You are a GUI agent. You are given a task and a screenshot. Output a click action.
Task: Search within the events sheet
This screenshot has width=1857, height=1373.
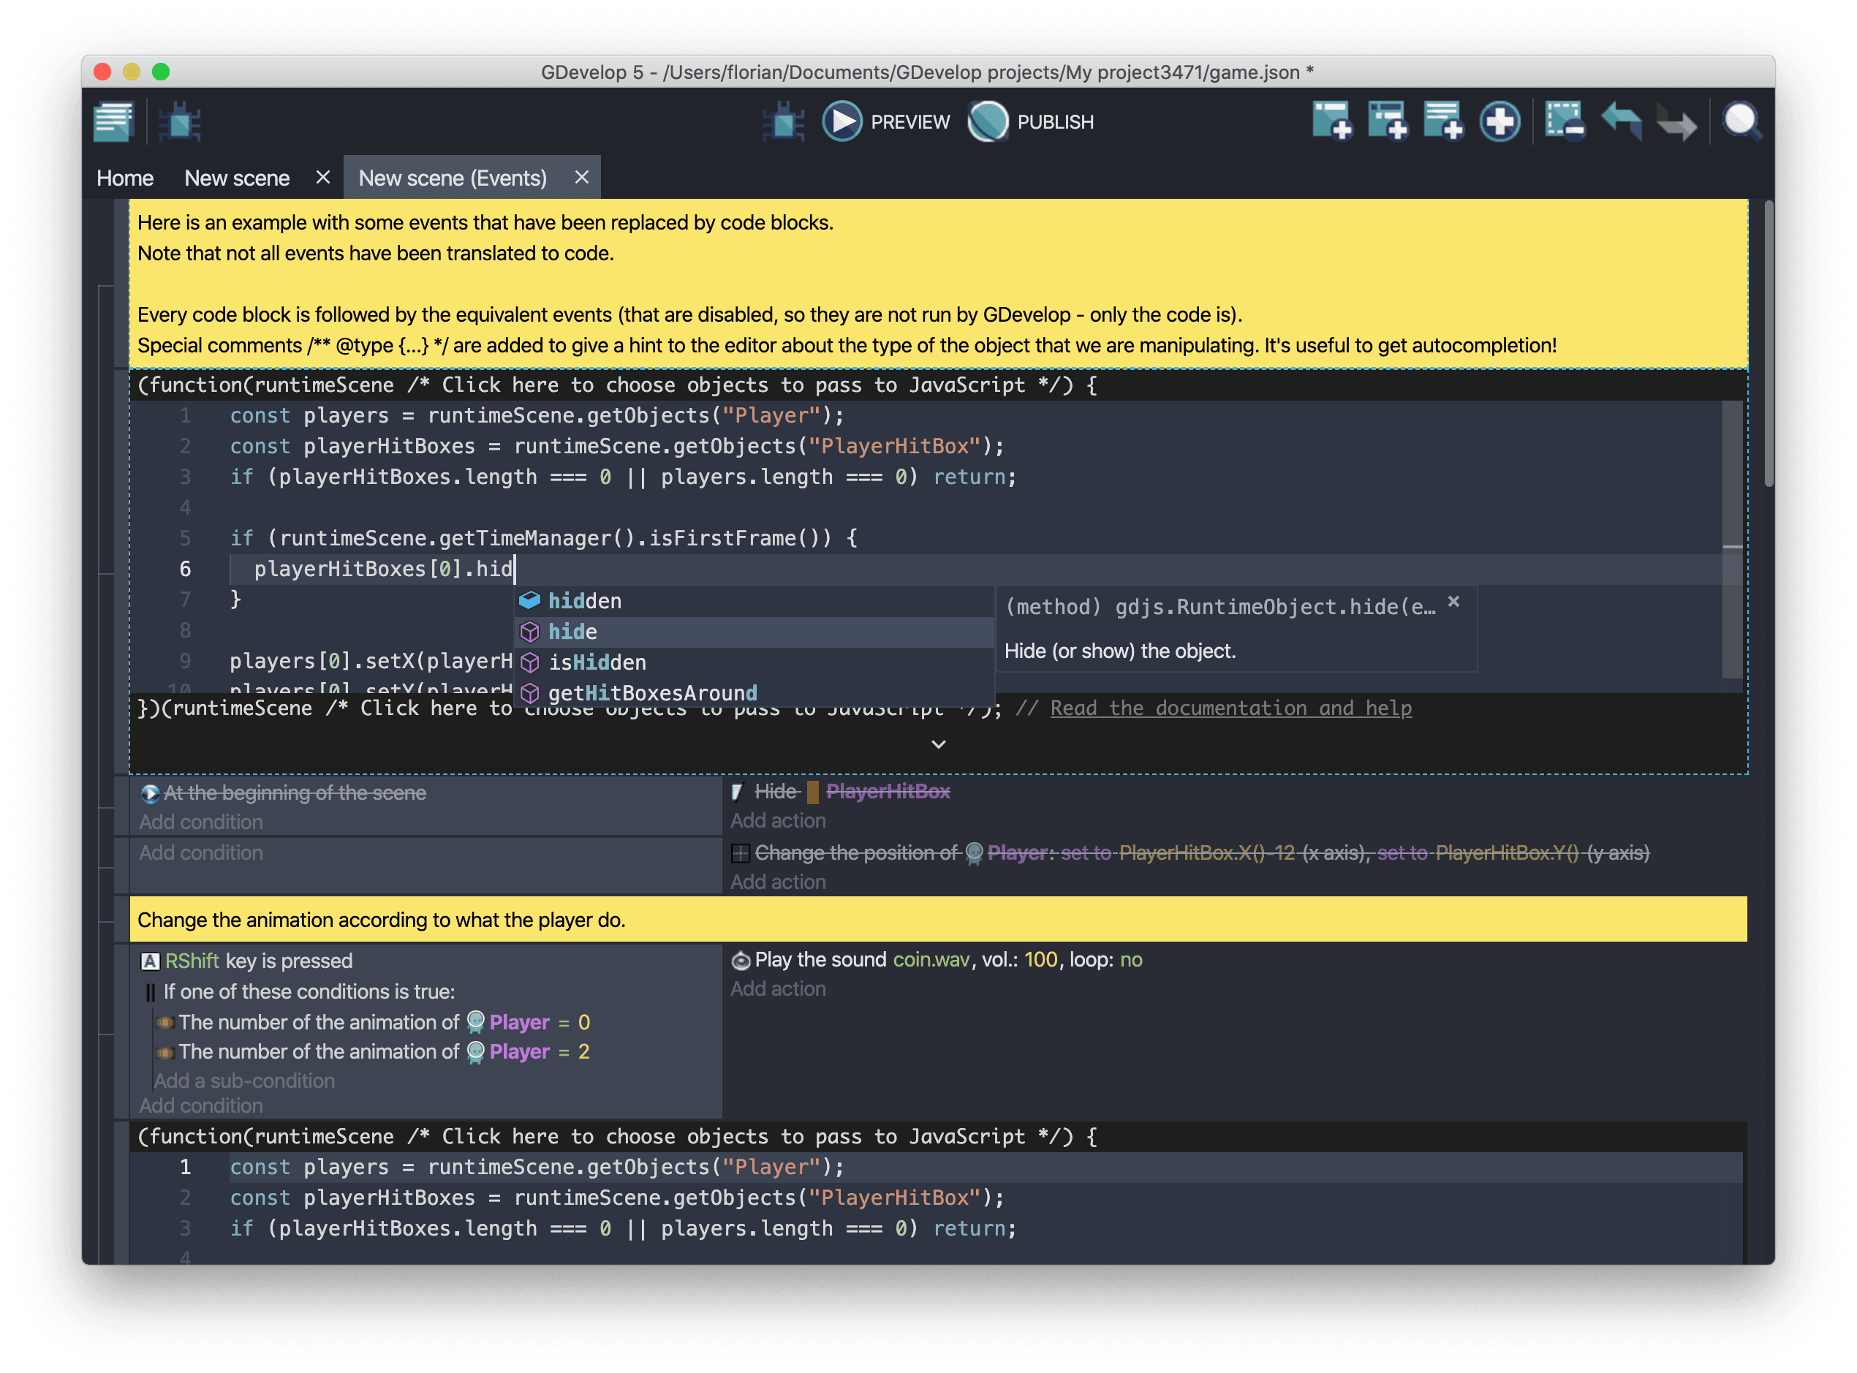coord(1742,121)
